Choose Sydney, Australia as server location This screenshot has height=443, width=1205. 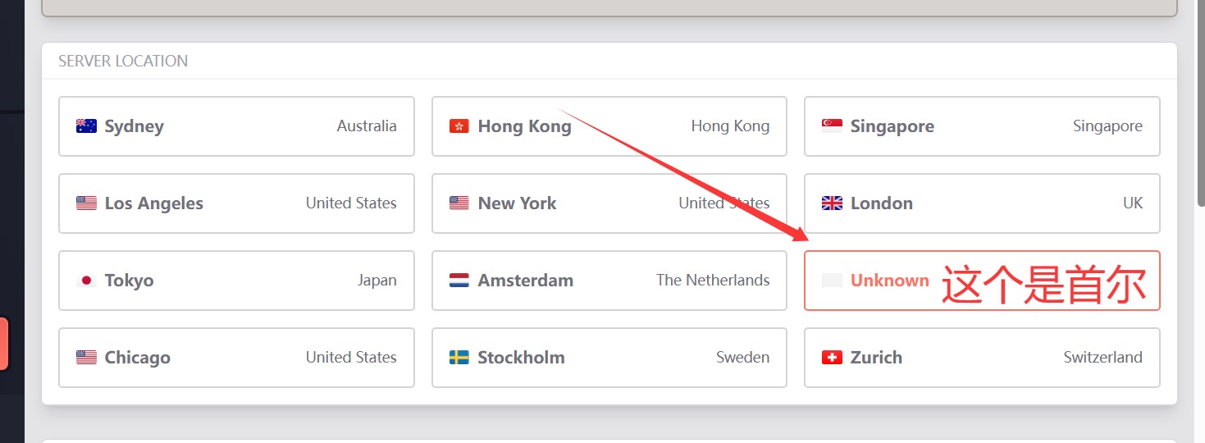(236, 126)
